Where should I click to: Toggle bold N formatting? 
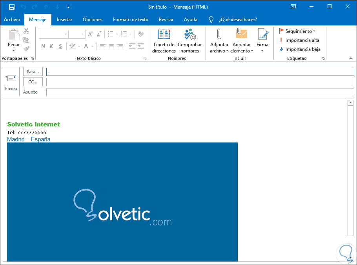tap(43, 46)
